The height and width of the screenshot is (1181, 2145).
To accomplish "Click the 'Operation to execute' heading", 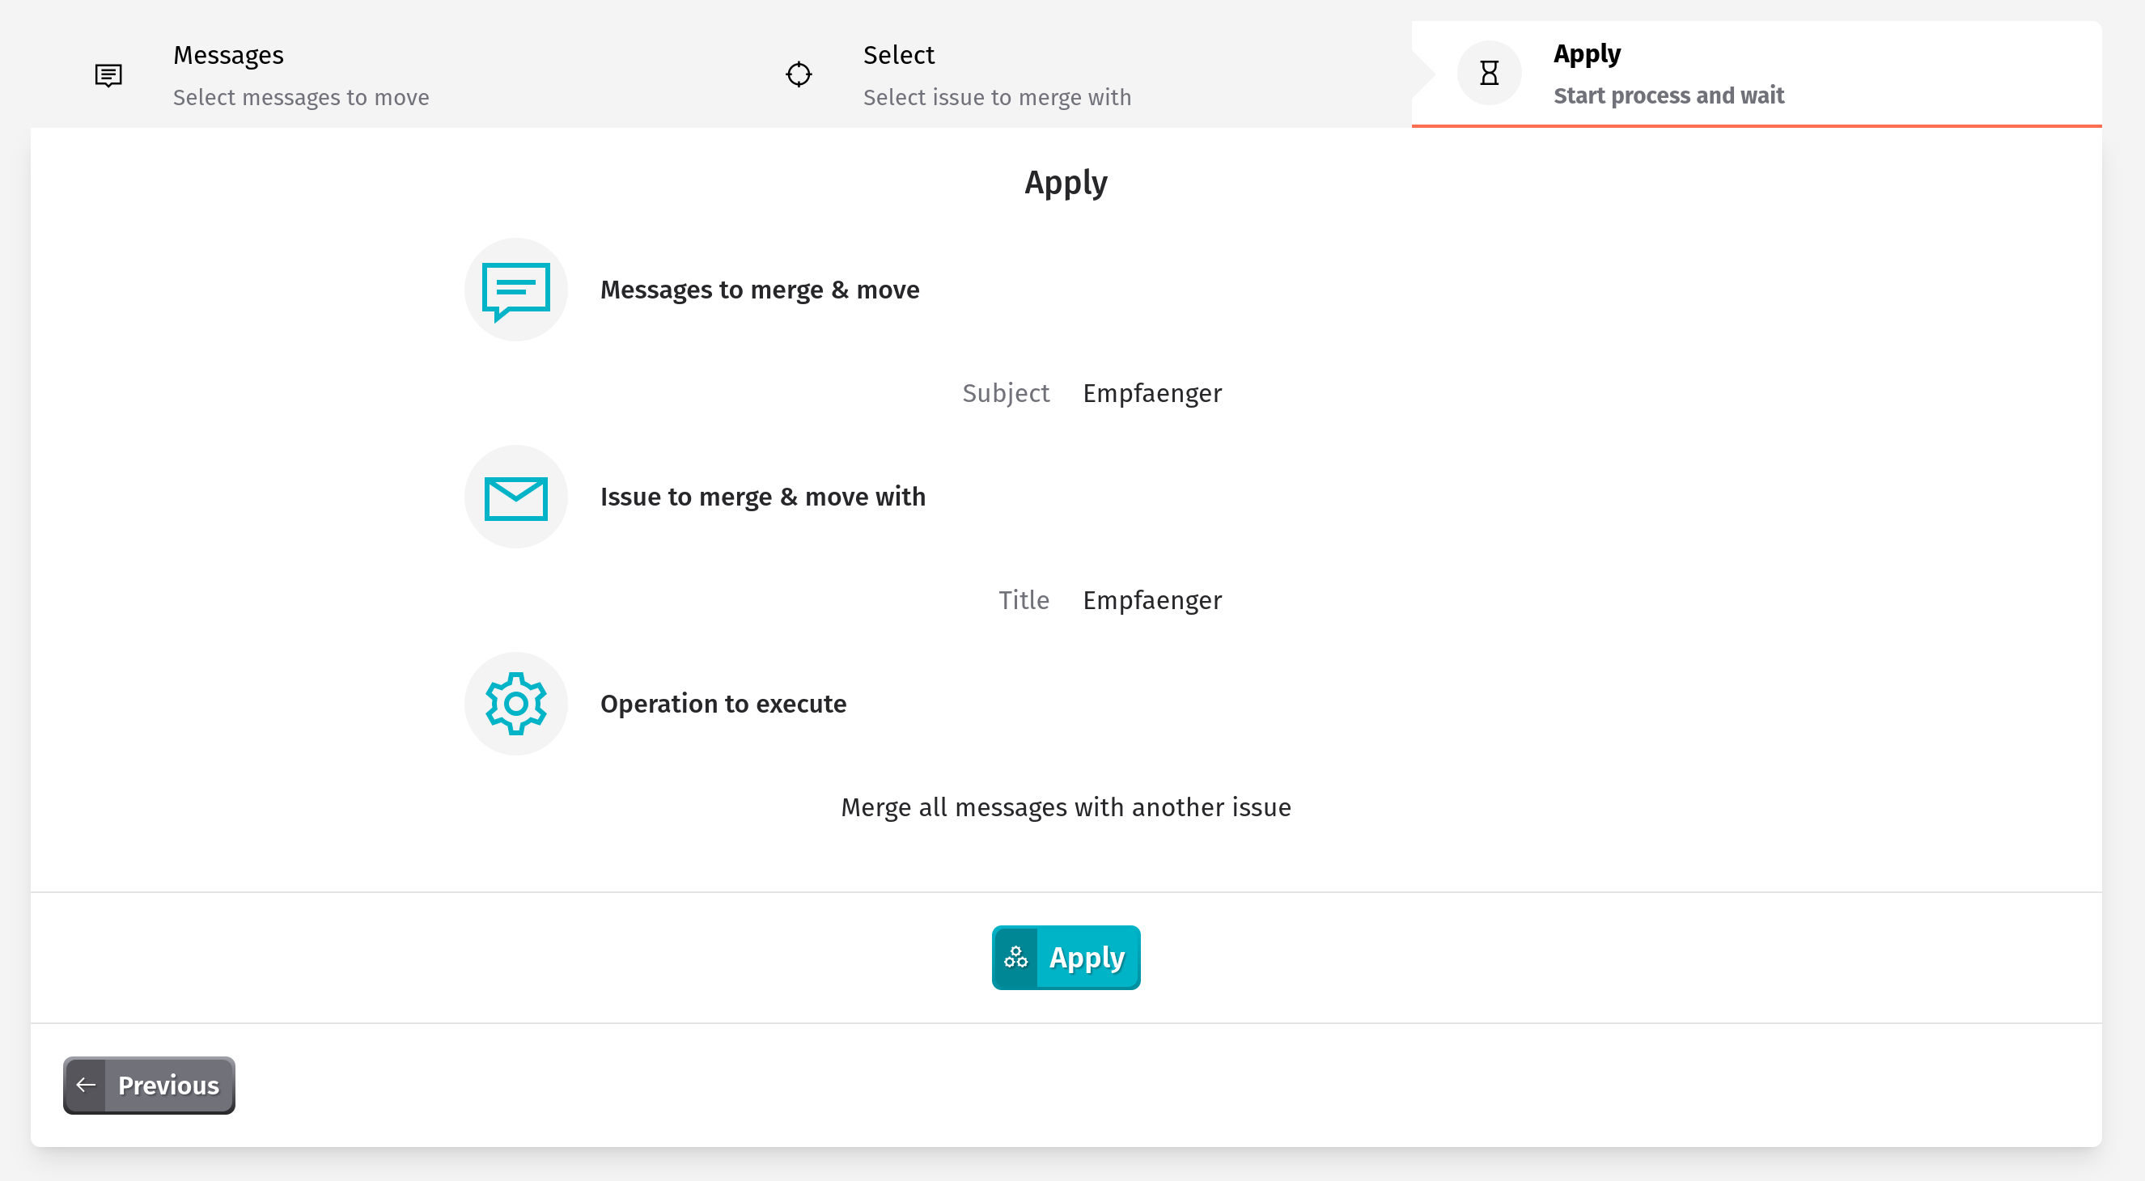I will 723,704.
